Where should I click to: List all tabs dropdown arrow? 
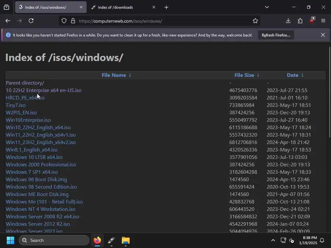pyautogui.click(x=267, y=7)
